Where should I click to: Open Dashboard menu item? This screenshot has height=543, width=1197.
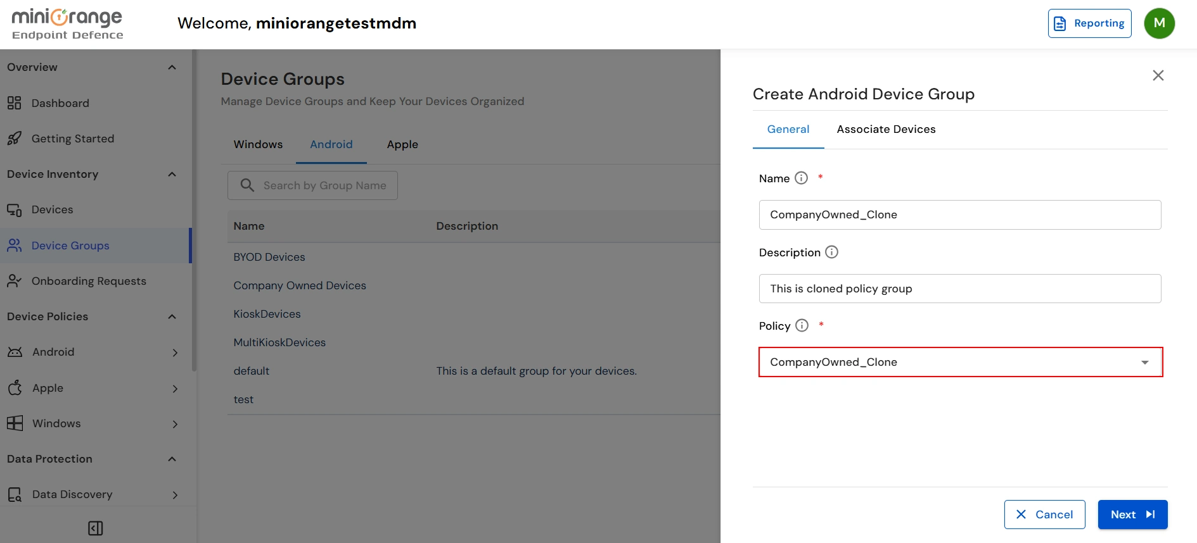point(94,103)
